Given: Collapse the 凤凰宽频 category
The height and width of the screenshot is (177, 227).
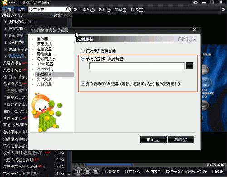Looking at the screenshot, I should (5, 56).
